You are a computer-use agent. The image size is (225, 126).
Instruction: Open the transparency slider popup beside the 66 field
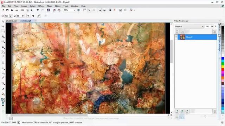[x=22, y=16]
